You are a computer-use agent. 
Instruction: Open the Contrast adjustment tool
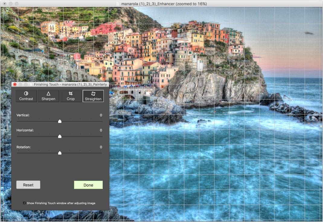point(26,96)
